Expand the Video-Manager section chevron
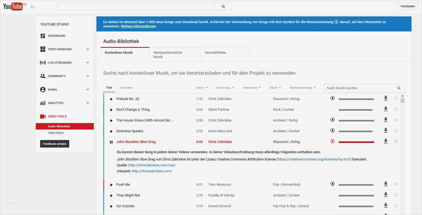Viewport: 422px width, 215px height. tap(88, 49)
